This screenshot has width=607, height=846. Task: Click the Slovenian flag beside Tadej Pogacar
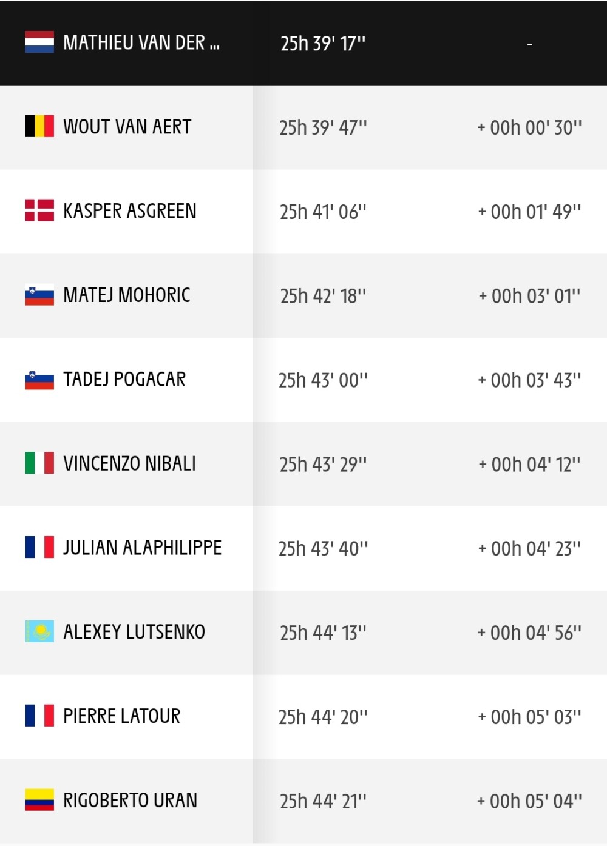(39, 379)
